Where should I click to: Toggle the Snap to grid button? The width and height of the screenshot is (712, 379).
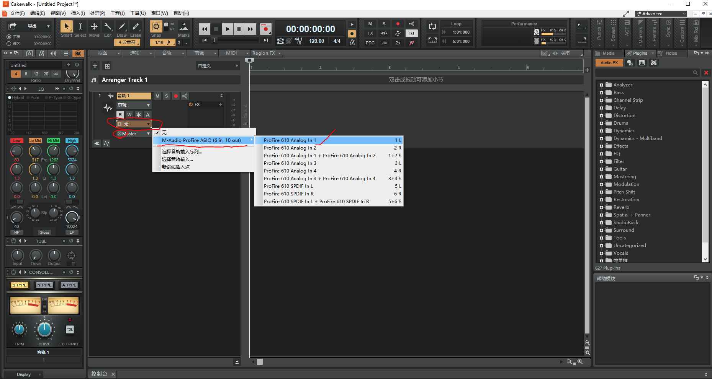pos(156,26)
